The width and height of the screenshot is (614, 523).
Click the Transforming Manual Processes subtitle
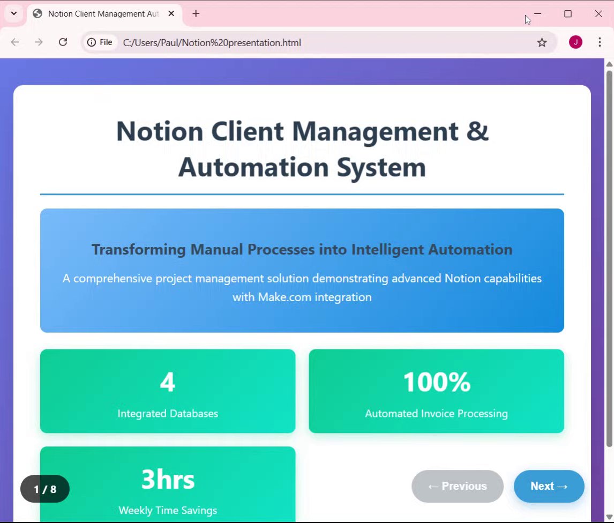[302, 250]
